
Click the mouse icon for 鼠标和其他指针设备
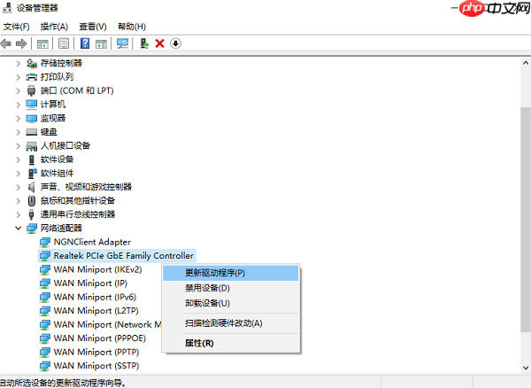(32, 200)
